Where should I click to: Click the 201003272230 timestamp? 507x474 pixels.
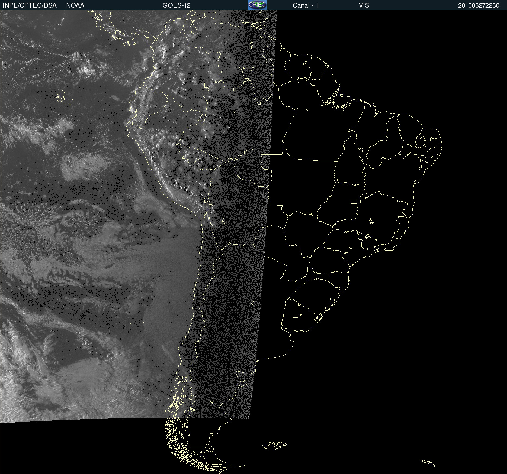479,5
